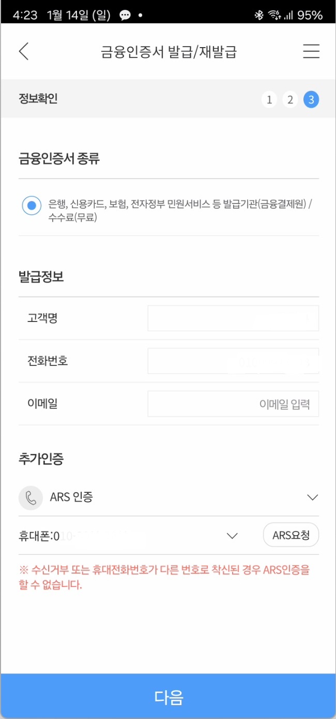The width and height of the screenshot is (336, 719).
Task: Click the 이메일 입력 email field
Action: pos(233,403)
